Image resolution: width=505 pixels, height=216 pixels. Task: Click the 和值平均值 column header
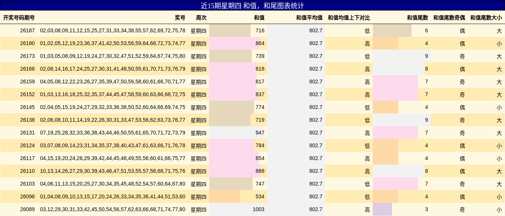(309, 18)
